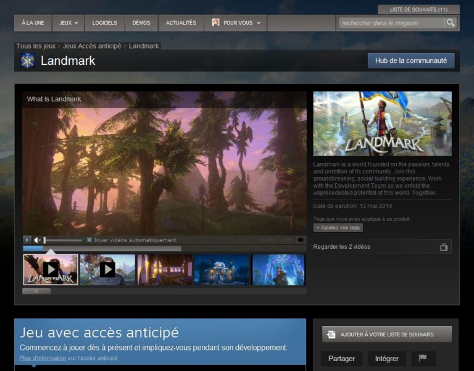Image resolution: width=474 pixels, height=371 pixels.
Task: Expand the Jeux dropdown menu
Action: [69, 23]
